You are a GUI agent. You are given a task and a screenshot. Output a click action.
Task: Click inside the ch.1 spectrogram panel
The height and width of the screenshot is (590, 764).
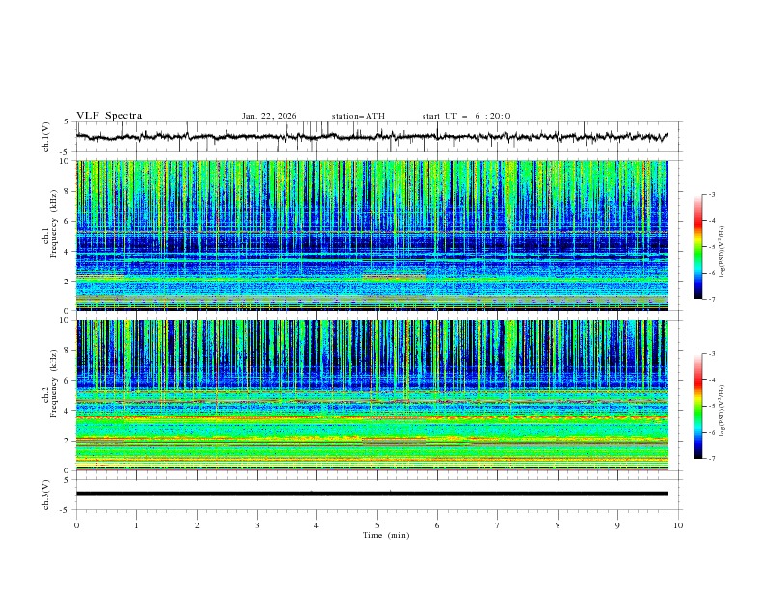(x=371, y=235)
